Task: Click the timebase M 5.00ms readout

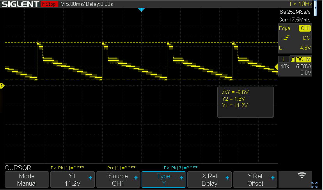Action: [72, 4]
